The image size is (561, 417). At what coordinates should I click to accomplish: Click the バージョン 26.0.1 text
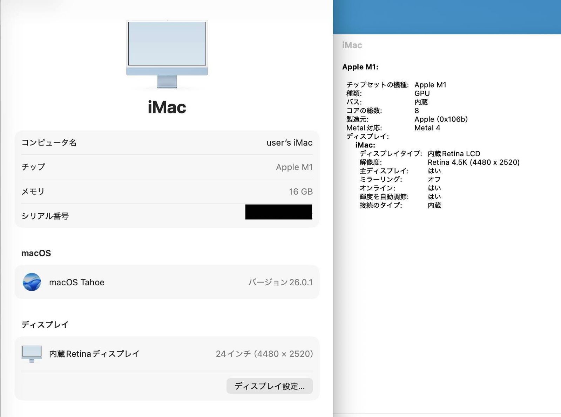pos(280,282)
